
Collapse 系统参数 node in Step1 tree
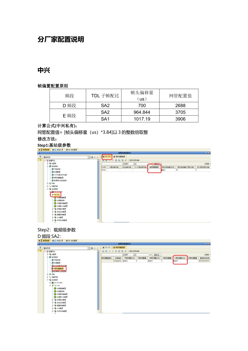pyautogui.click(x=48, y=166)
